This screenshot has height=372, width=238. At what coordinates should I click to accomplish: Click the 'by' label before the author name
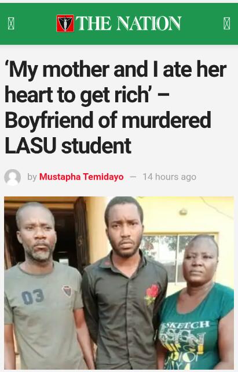pos(32,177)
